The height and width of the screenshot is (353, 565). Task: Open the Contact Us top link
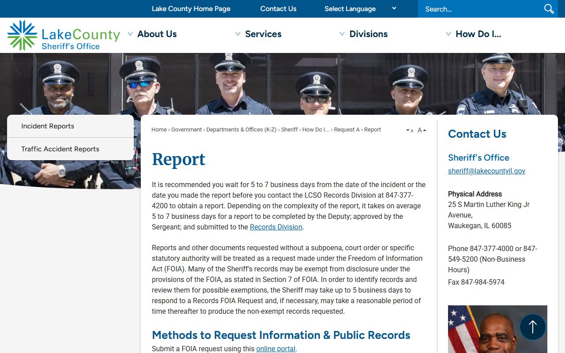[x=279, y=9]
